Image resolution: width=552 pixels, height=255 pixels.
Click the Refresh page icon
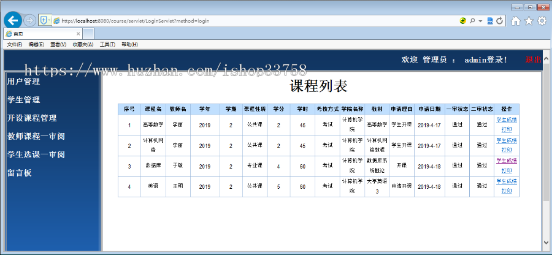[x=499, y=21]
